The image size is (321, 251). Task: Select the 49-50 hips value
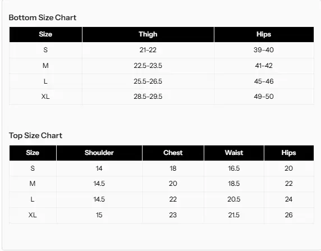(264, 97)
